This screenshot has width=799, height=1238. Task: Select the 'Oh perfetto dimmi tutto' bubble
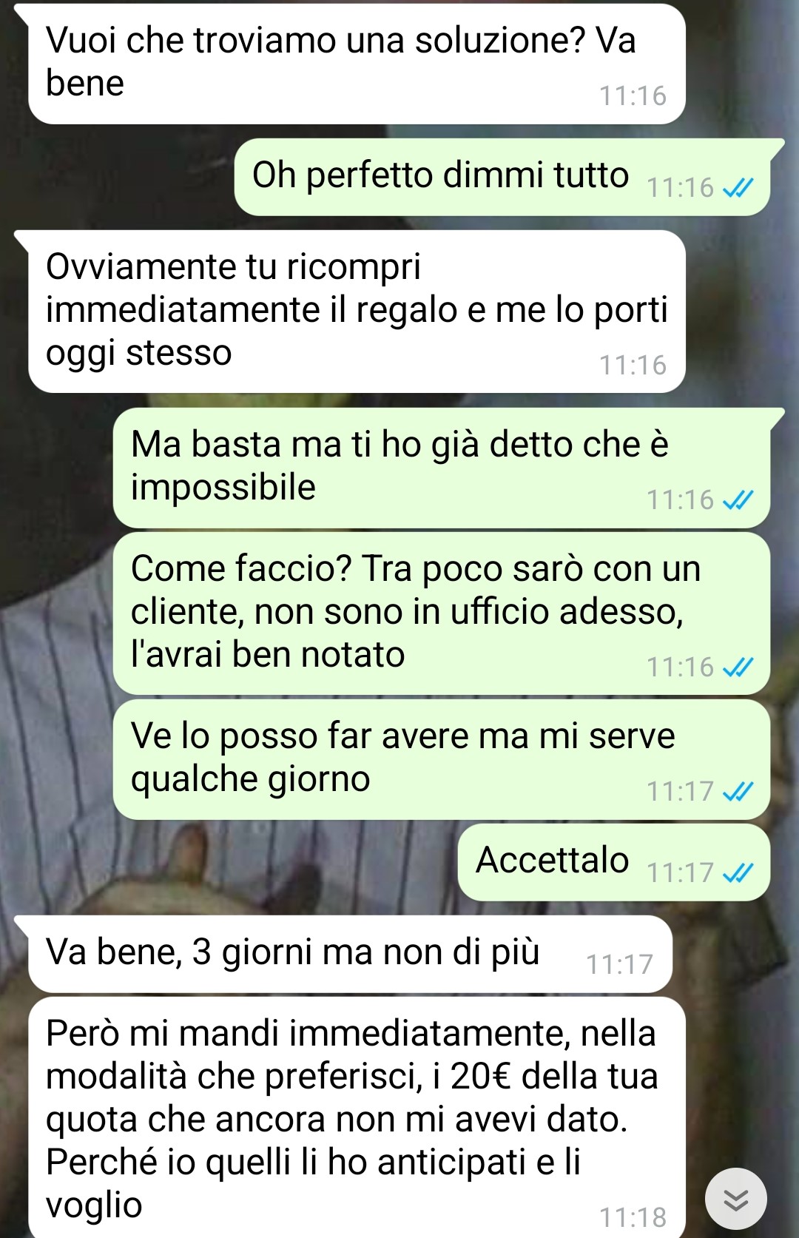(502, 177)
